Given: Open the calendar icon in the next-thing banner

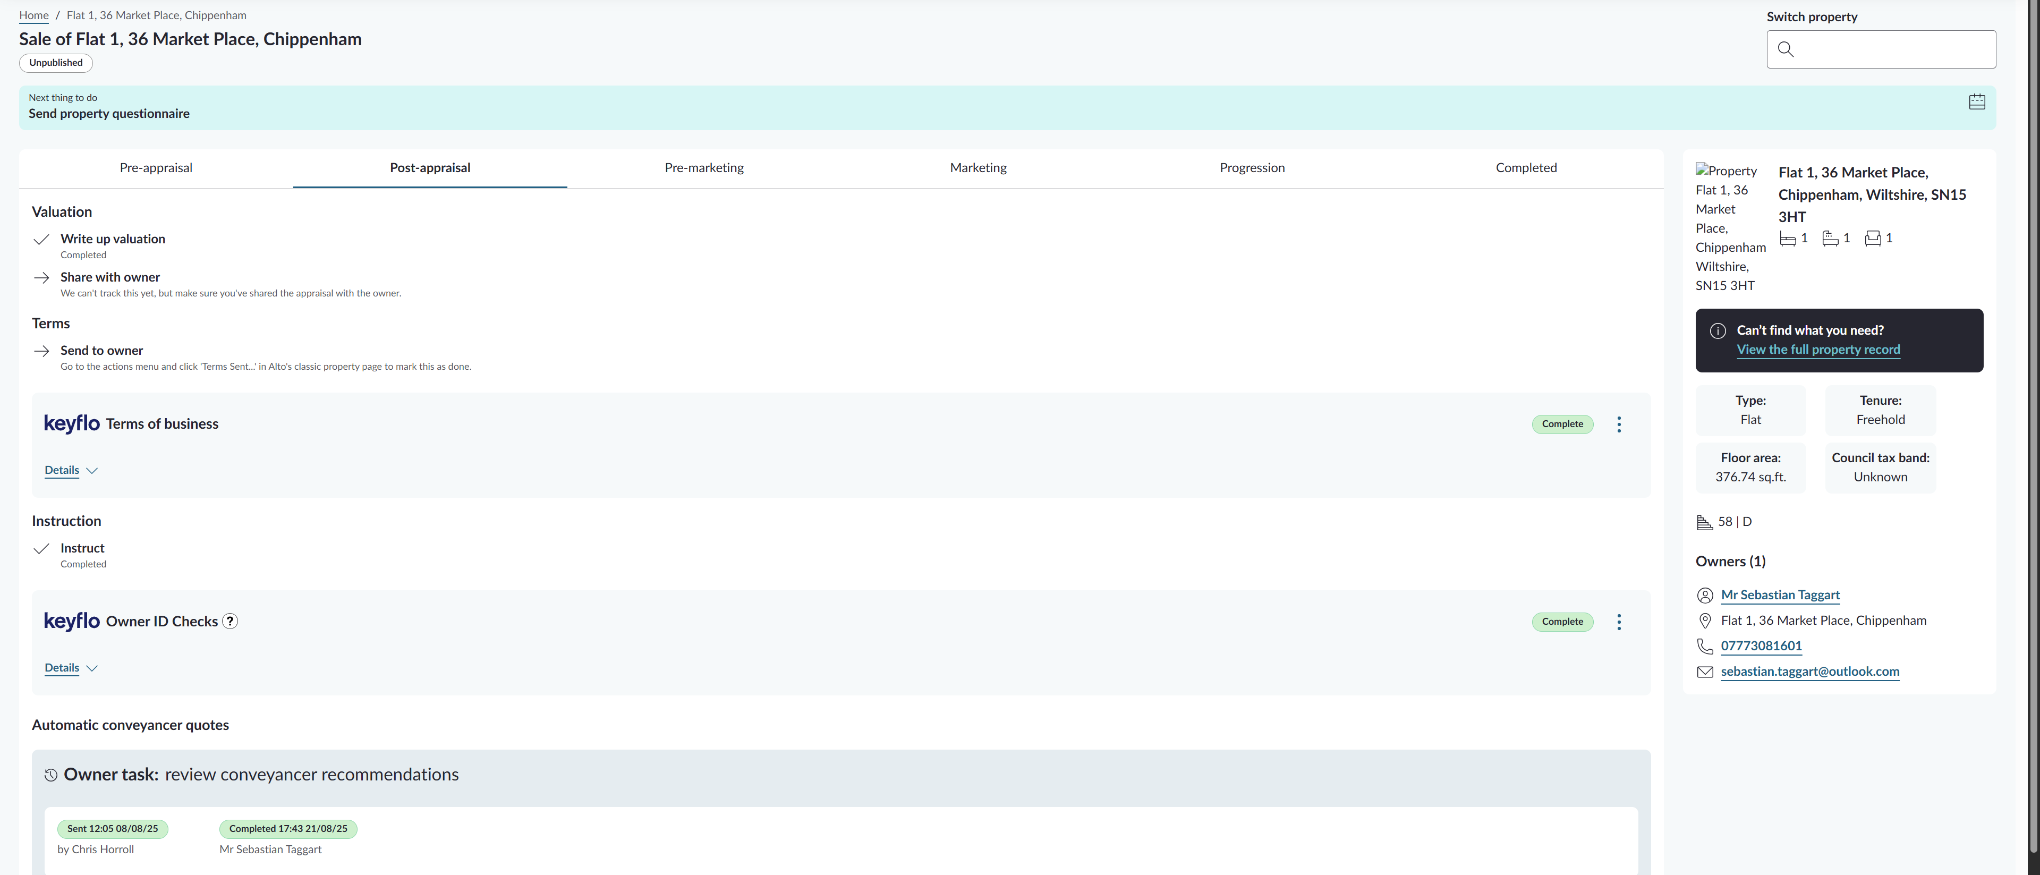Looking at the screenshot, I should pos(1977,101).
